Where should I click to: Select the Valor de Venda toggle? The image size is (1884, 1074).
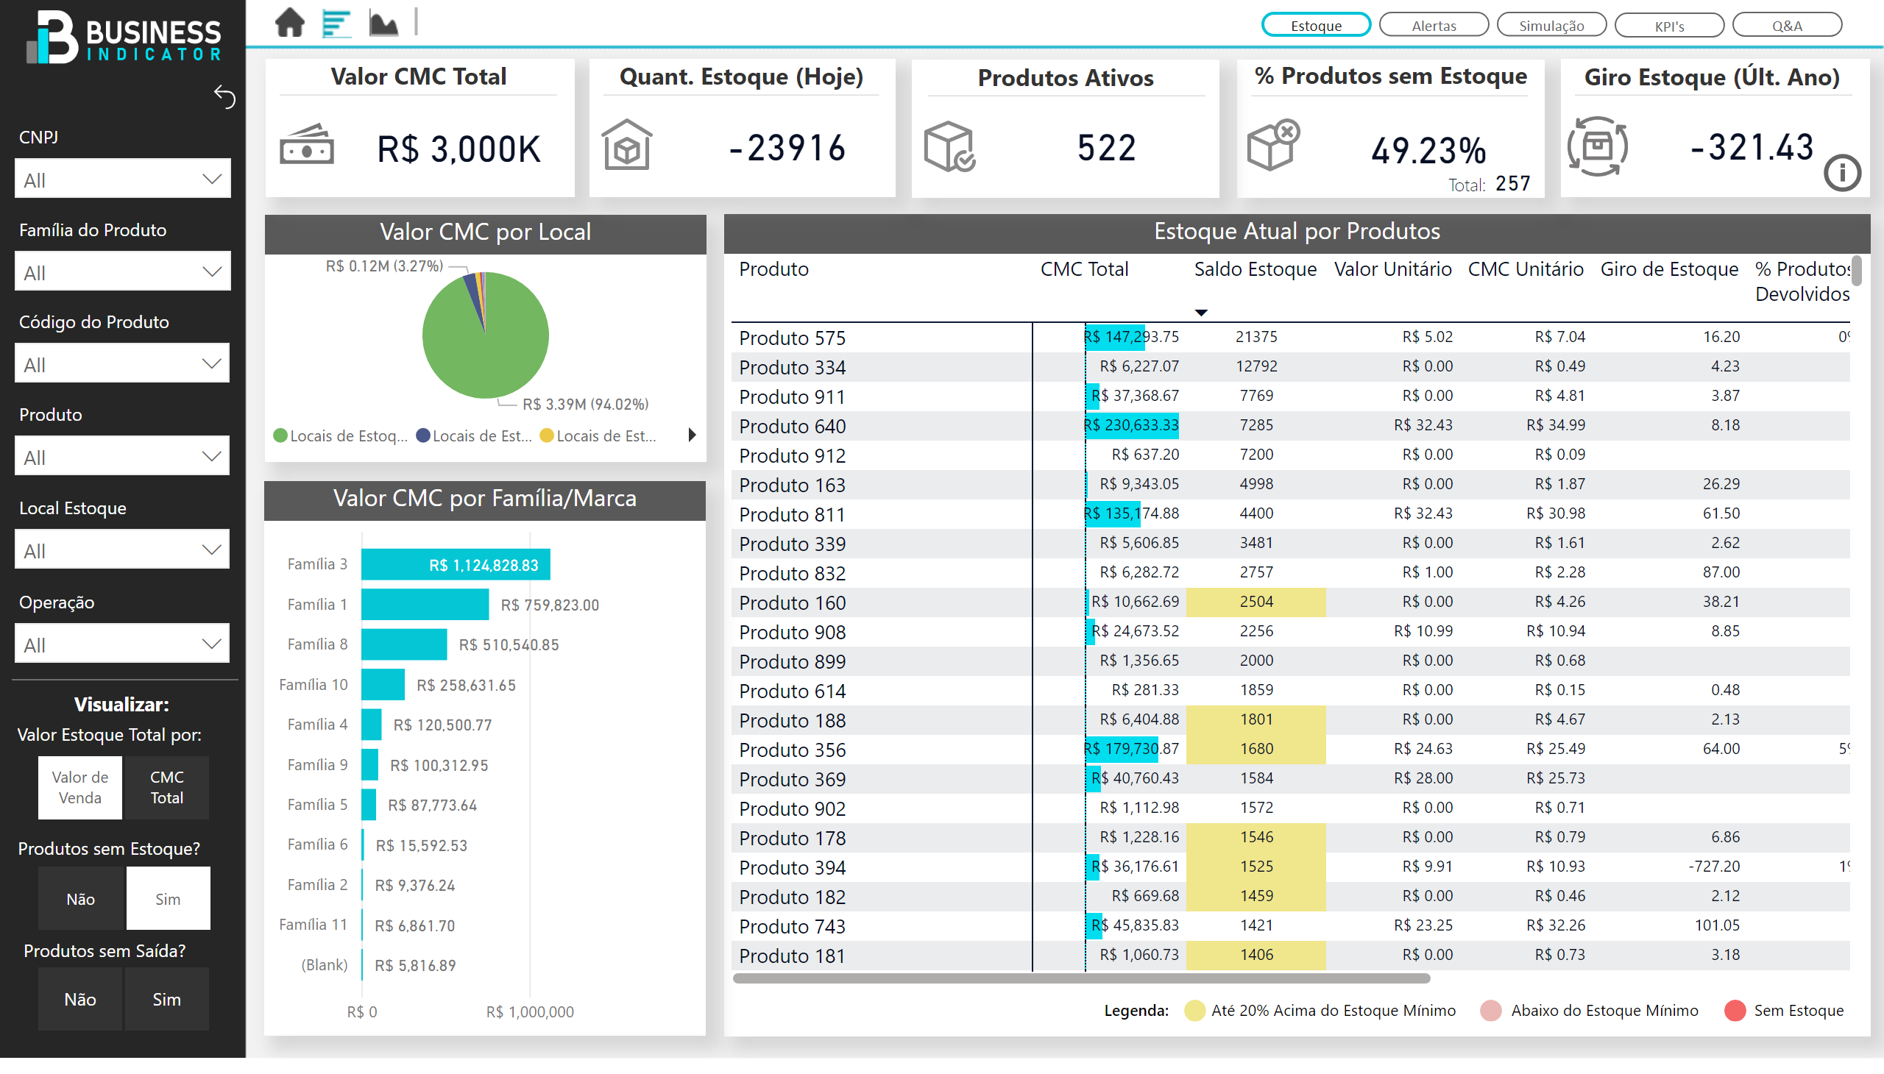pyautogui.click(x=79, y=788)
